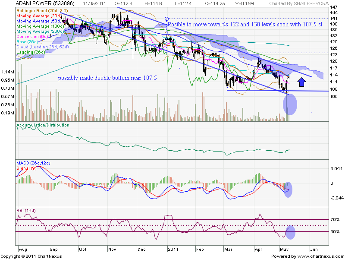Click the 0.19M volume axis label
Screen dimensions: 345x259
tap(8, 113)
